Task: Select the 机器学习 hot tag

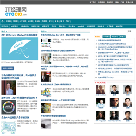Action: coord(45,26)
